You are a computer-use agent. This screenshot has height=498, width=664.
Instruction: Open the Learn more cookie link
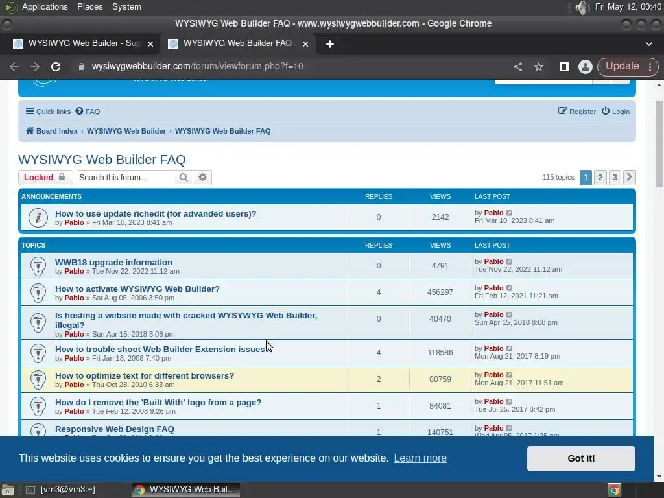[420, 458]
